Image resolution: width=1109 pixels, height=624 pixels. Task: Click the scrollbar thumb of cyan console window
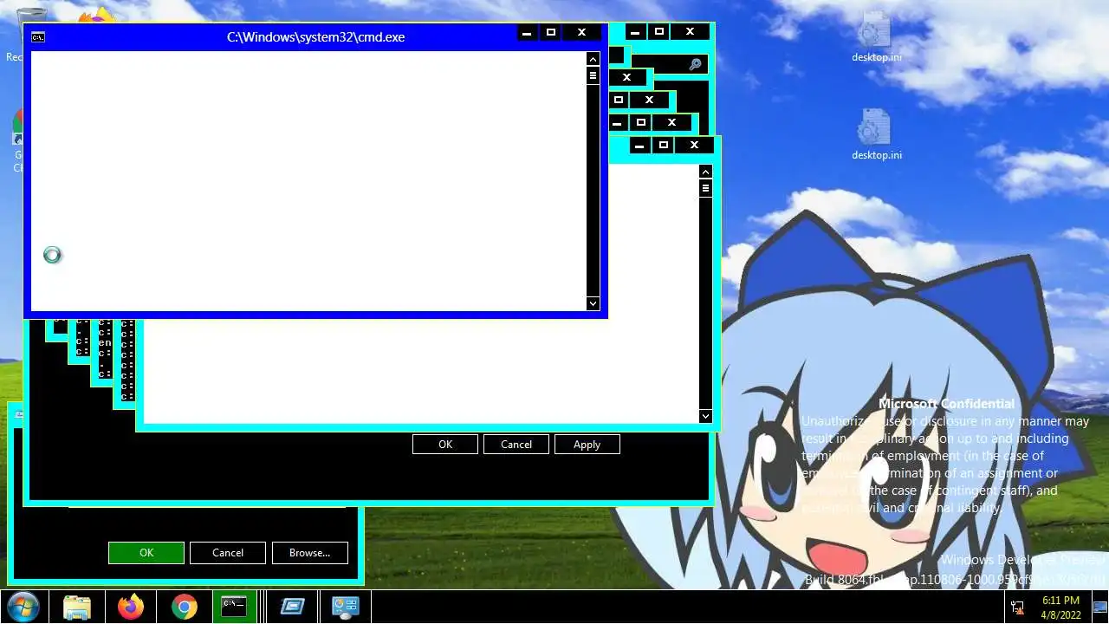pos(705,188)
